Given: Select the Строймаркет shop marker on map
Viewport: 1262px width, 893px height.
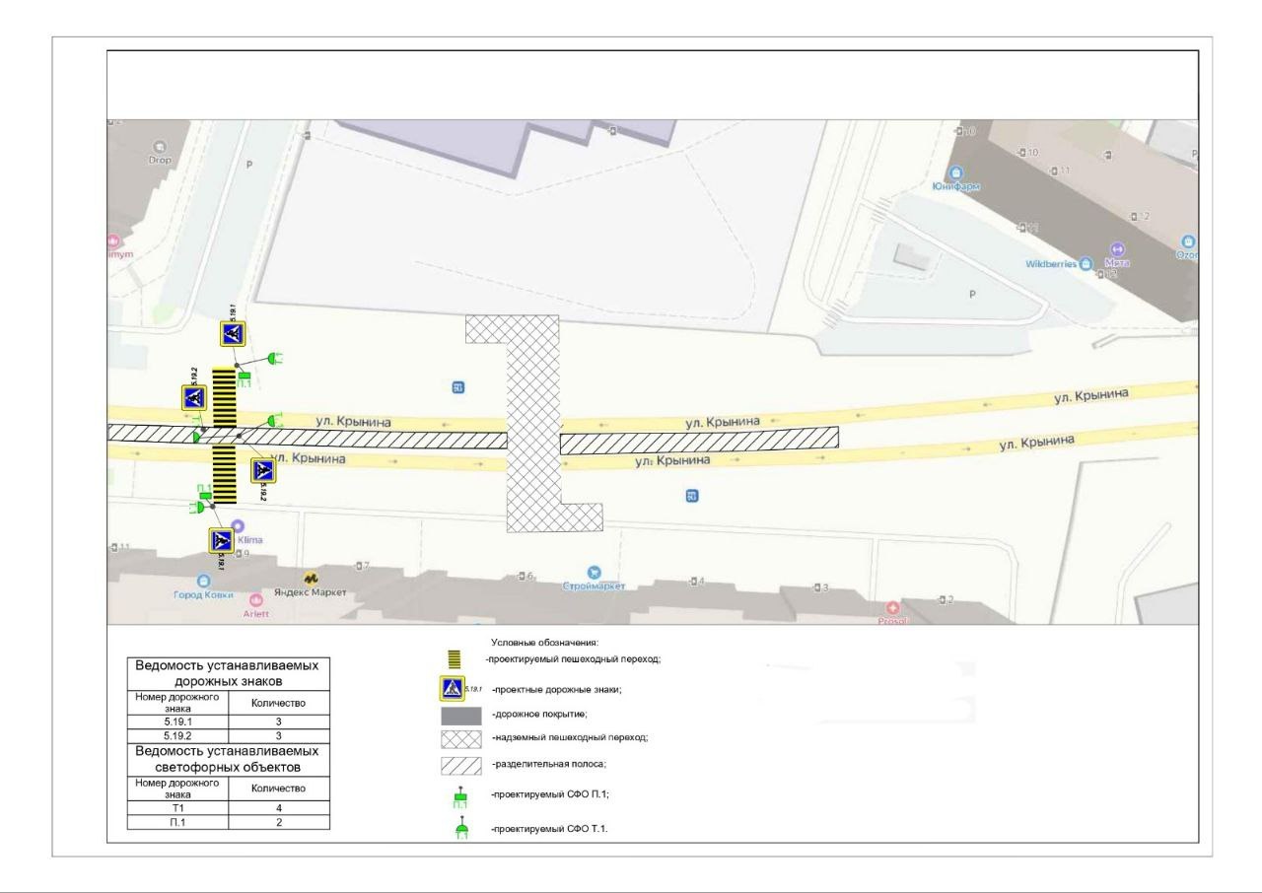Looking at the screenshot, I should click(594, 572).
